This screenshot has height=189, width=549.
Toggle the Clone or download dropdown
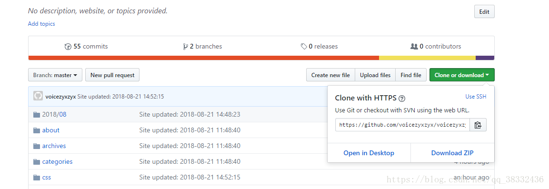coord(462,75)
